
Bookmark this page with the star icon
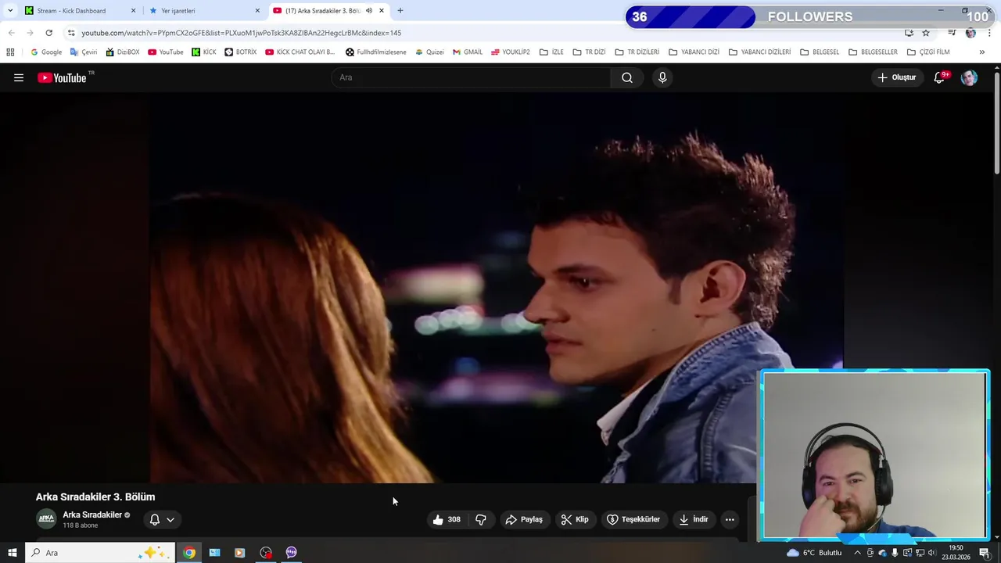click(x=926, y=33)
